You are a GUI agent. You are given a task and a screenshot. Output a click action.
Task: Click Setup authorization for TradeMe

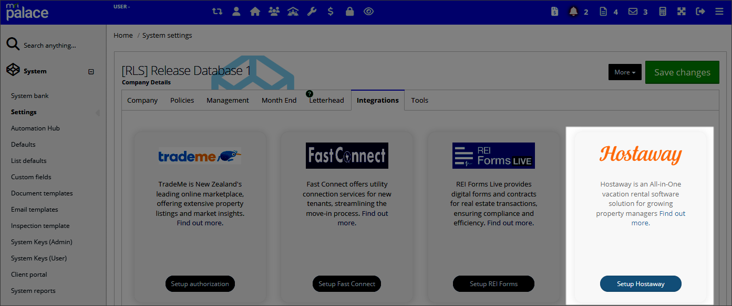(200, 283)
